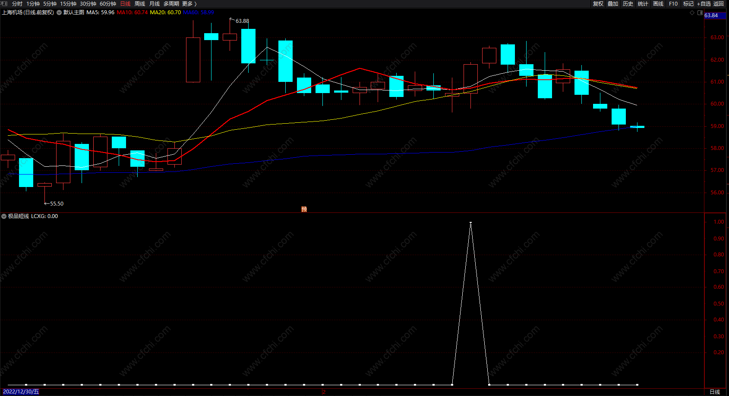Switch to the 分时 tab

[17, 4]
